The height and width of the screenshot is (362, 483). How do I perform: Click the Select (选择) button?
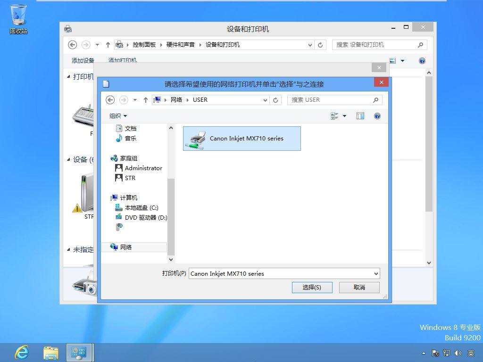[312, 288]
